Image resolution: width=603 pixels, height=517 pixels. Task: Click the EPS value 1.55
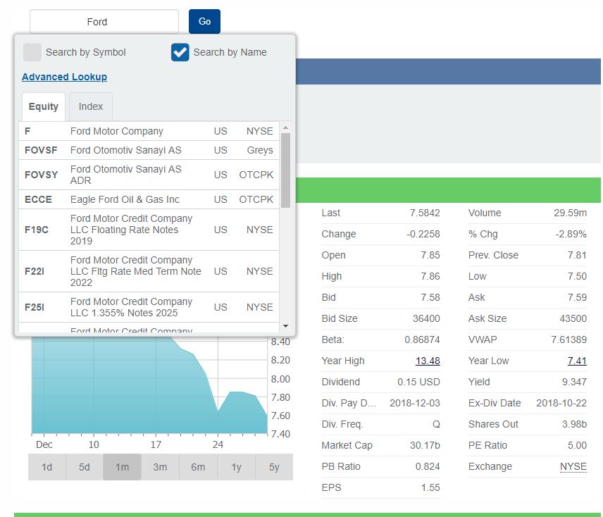(430, 487)
